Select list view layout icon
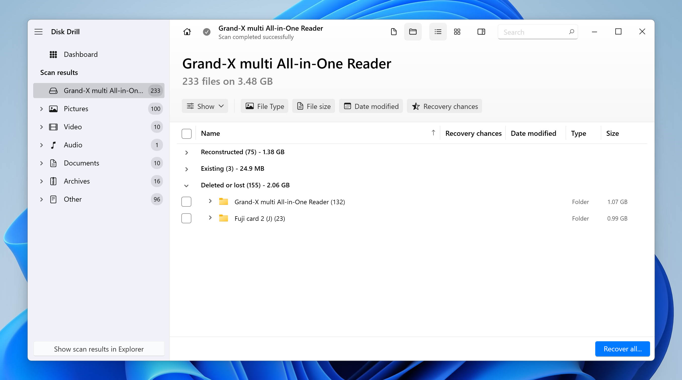Image resolution: width=682 pixels, height=380 pixels. coord(438,32)
